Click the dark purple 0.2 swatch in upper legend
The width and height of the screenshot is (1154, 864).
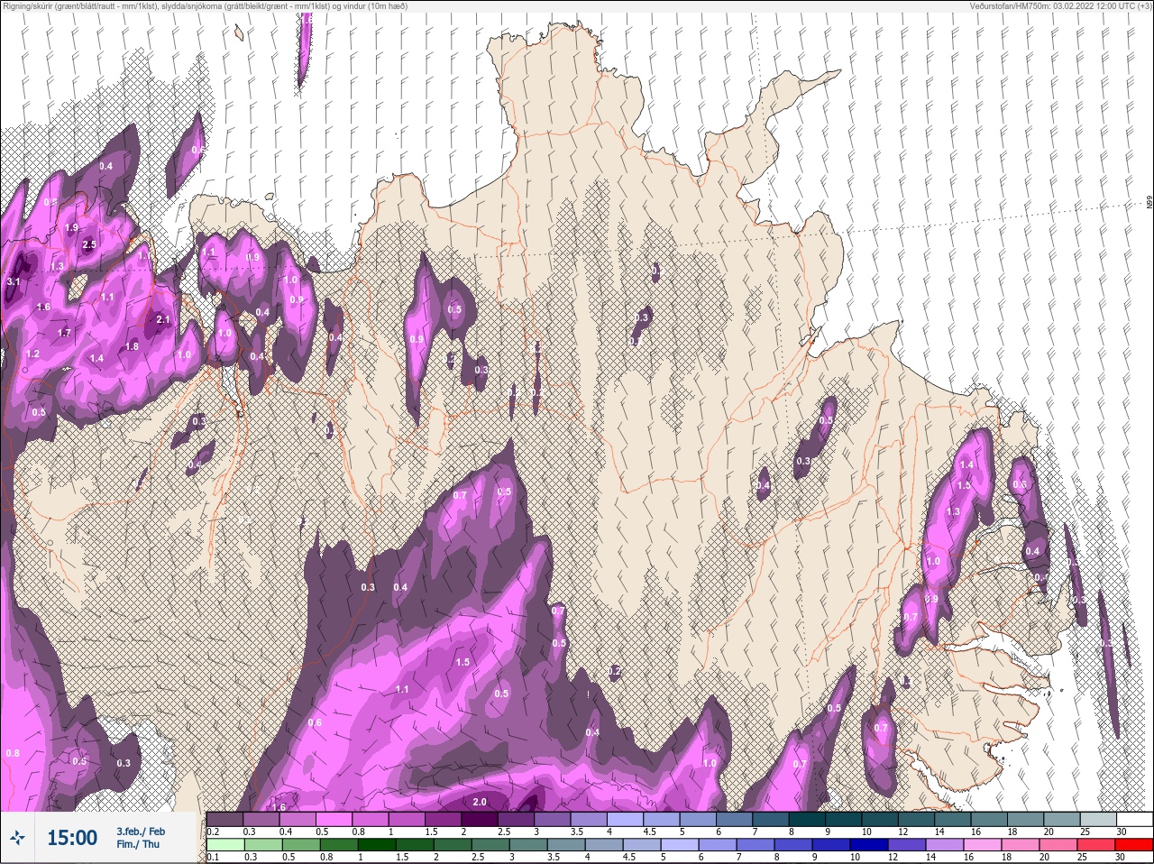click(224, 819)
